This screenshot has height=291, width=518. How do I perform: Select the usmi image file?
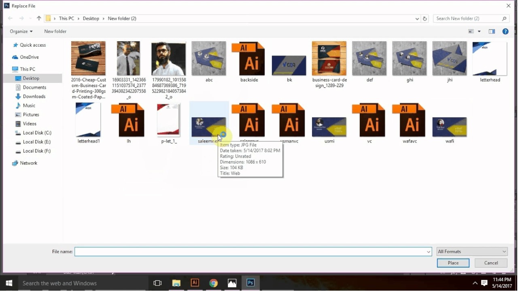(x=329, y=129)
